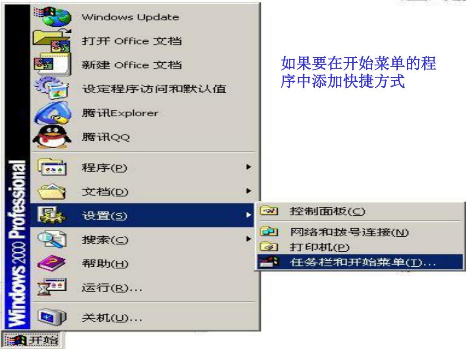Click the 关机 monitor icon
Viewport: 466px width, 349px height.
(52, 317)
